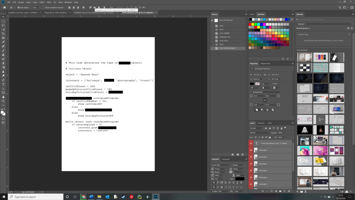Select the Lasso tool
355x200 pixels.
click(x=3, y=25)
